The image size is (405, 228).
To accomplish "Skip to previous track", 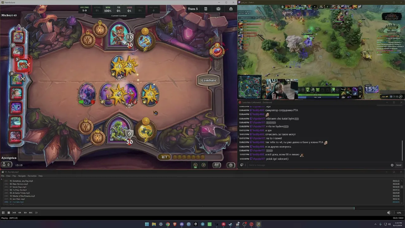I will pos(14,213).
